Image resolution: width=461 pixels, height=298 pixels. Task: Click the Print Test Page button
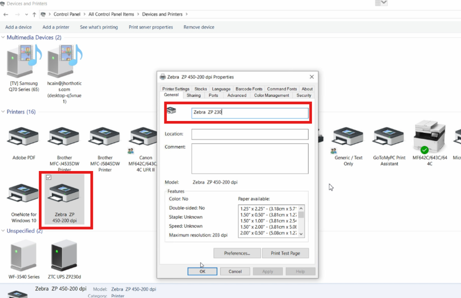(x=285, y=253)
